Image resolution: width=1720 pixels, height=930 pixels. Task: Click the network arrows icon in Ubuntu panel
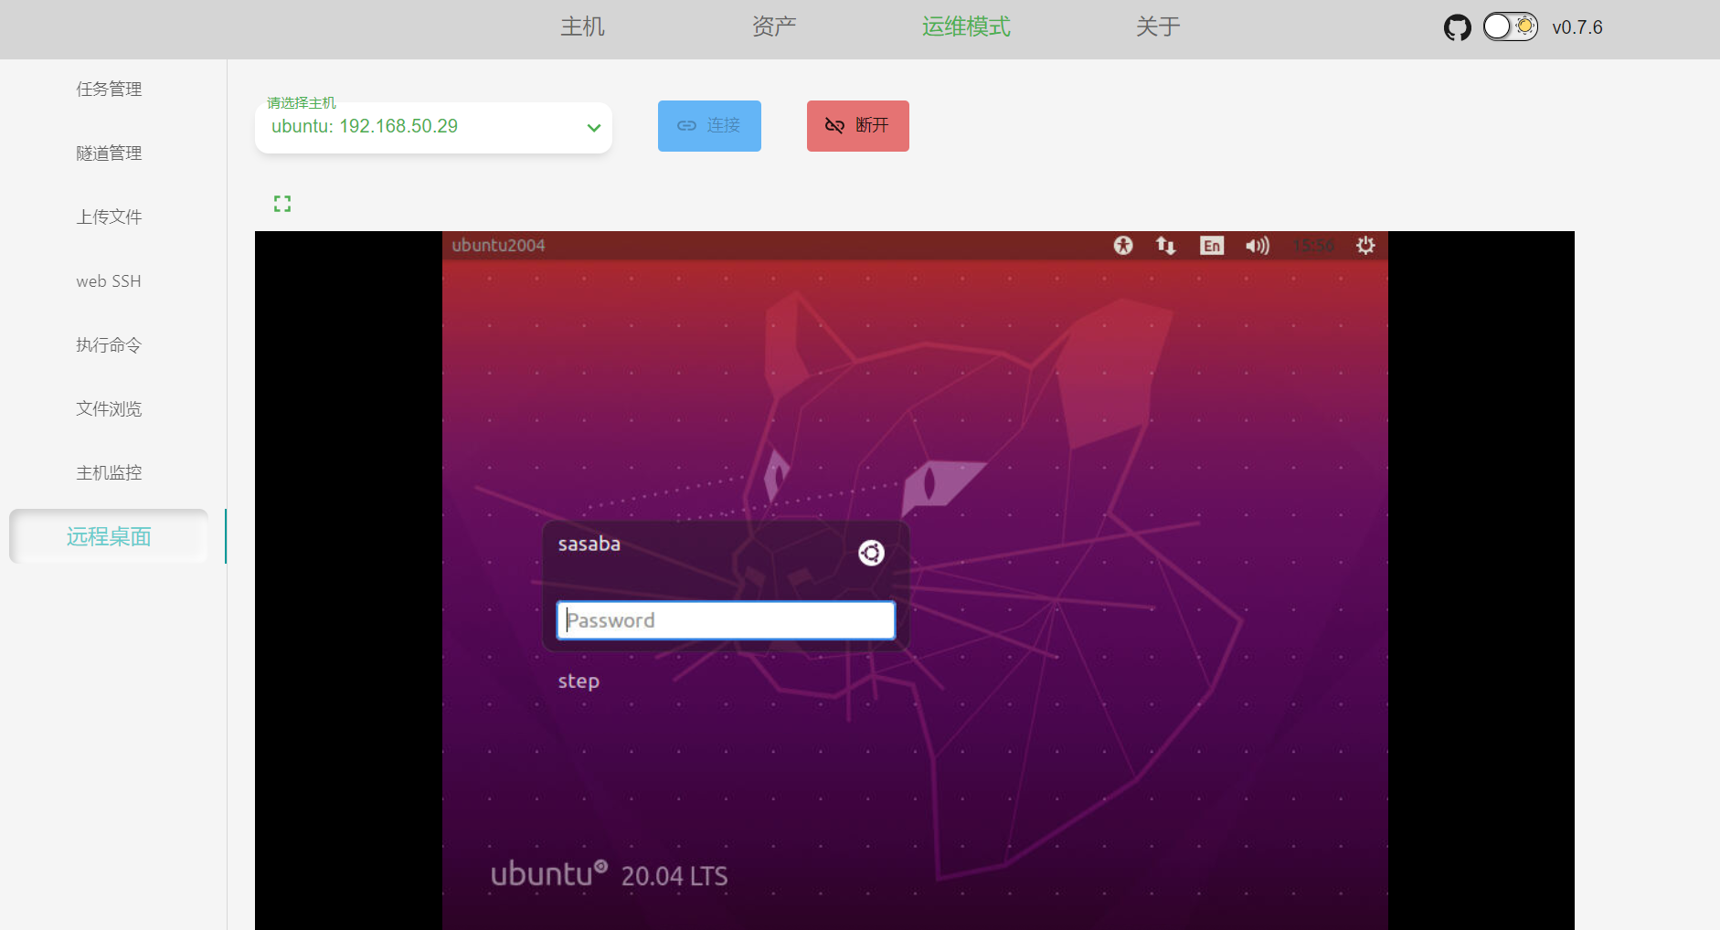point(1165,245)
